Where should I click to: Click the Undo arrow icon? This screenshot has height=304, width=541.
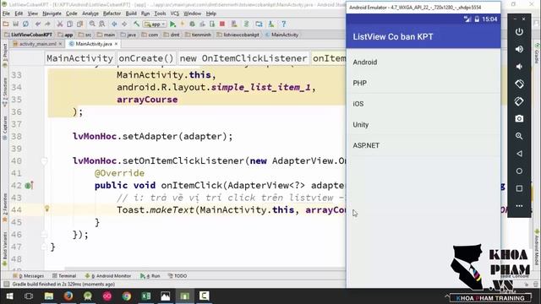[x=38, y=24]
